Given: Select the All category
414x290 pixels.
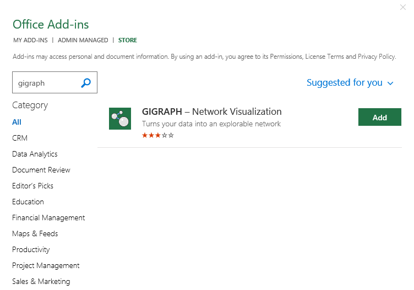Looking at the screenshot, I should (x=17, y=122).
